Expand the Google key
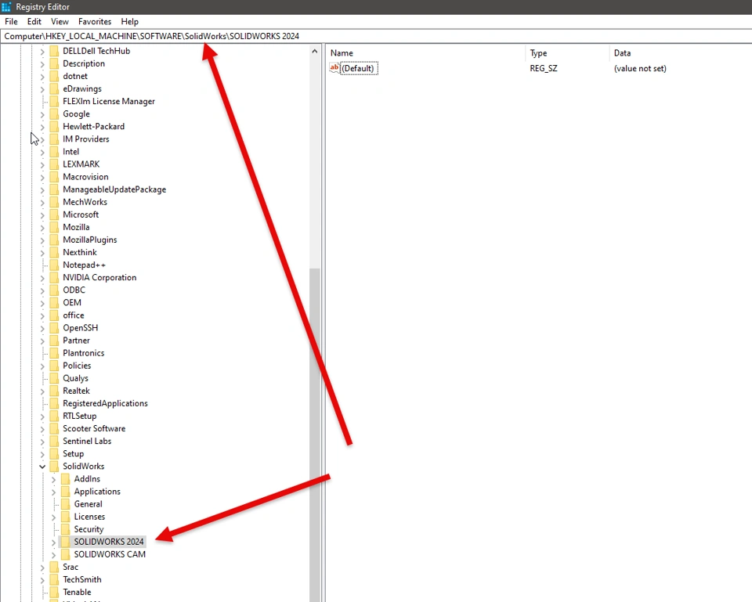The width and height of the screenshot is (752, 602). click(42, 114)
